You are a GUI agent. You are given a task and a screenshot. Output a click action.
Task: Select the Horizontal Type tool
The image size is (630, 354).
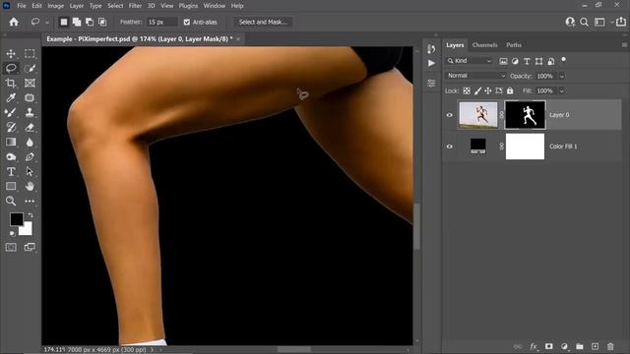tap(11, 171)
